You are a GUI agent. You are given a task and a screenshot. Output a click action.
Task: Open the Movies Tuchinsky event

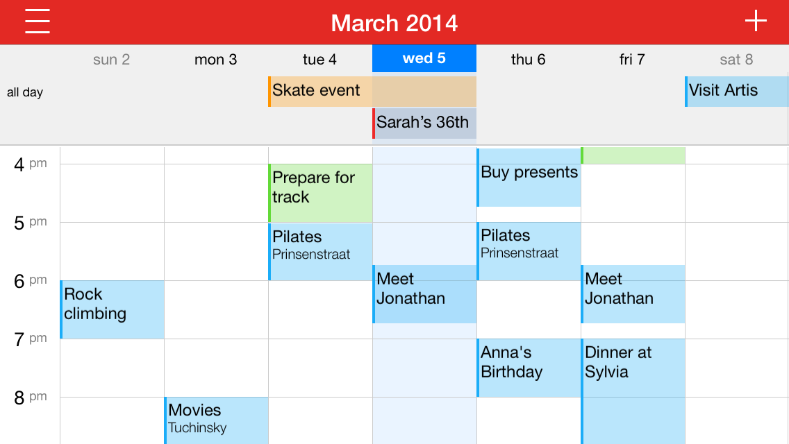[x=216, y=420]
